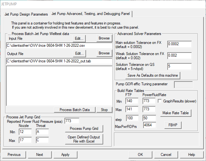The image size is (206, 161).
Task: Click JETPUMP window title
Action: pos(9,4)
